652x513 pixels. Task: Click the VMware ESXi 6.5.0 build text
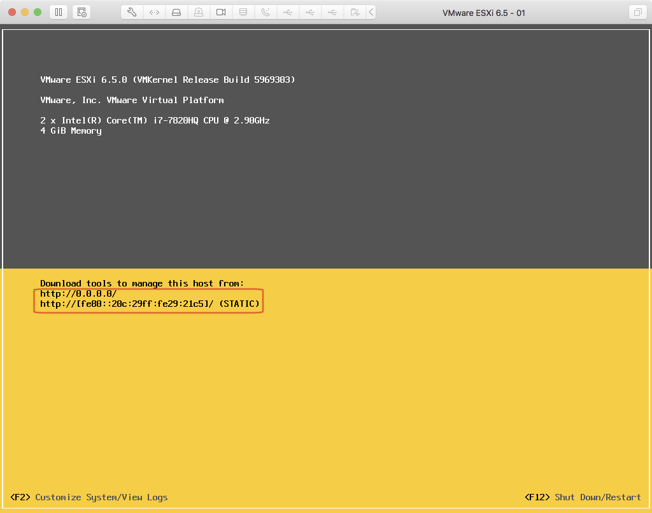(x=167, y=80)
